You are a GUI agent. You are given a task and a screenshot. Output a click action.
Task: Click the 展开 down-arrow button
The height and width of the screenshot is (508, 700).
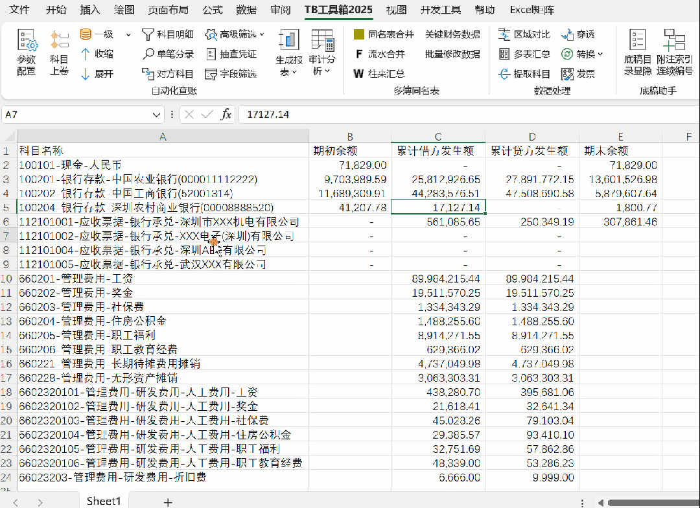[x=97, y=74]
